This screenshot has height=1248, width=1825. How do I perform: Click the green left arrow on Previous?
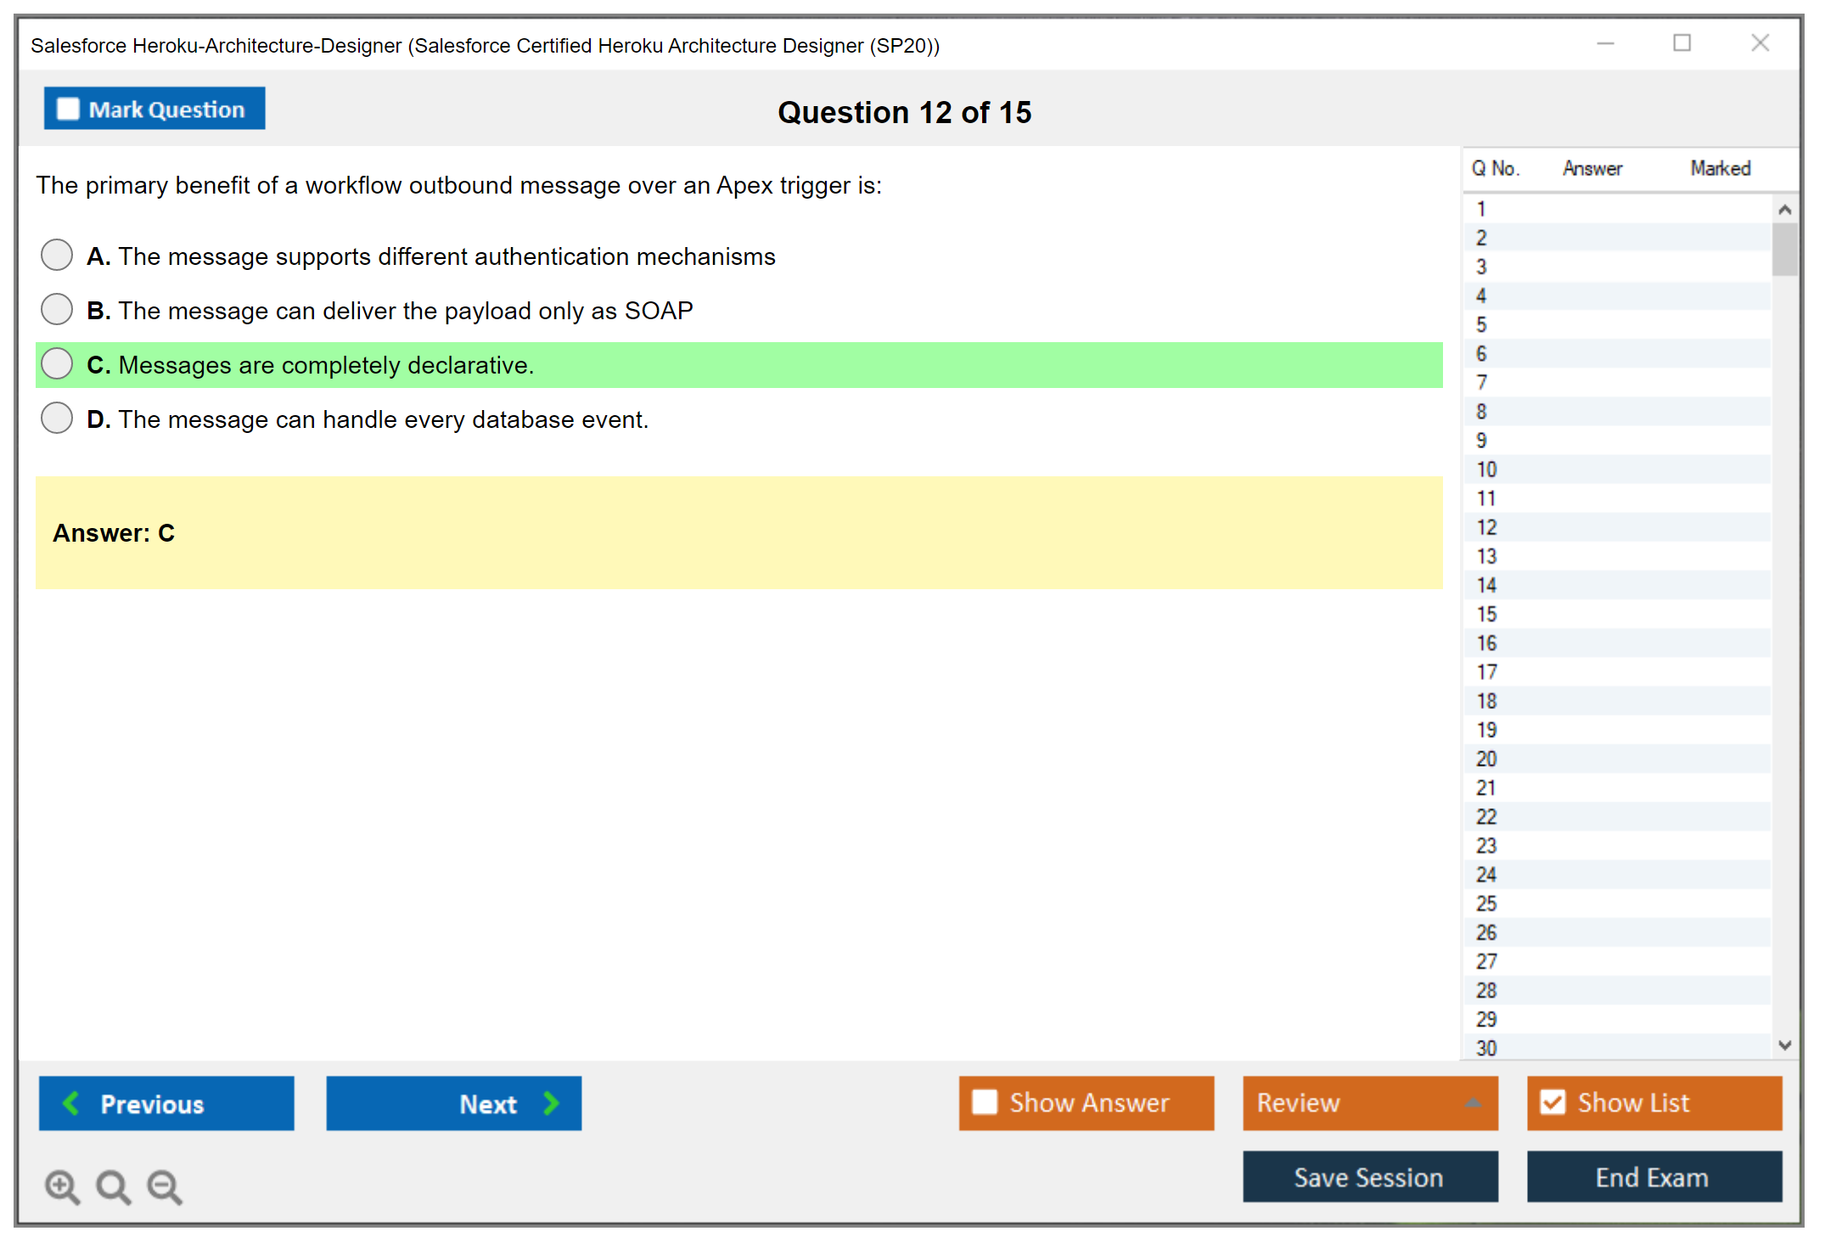(x=71, y=1103)
